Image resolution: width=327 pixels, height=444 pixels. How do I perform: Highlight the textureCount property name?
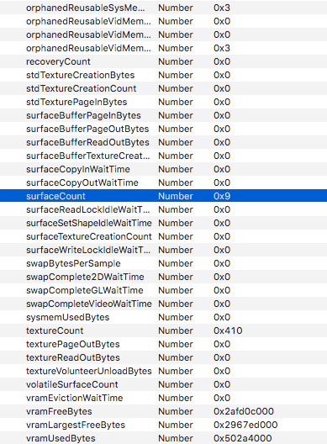pyautogui.click(x=55, y=330)
